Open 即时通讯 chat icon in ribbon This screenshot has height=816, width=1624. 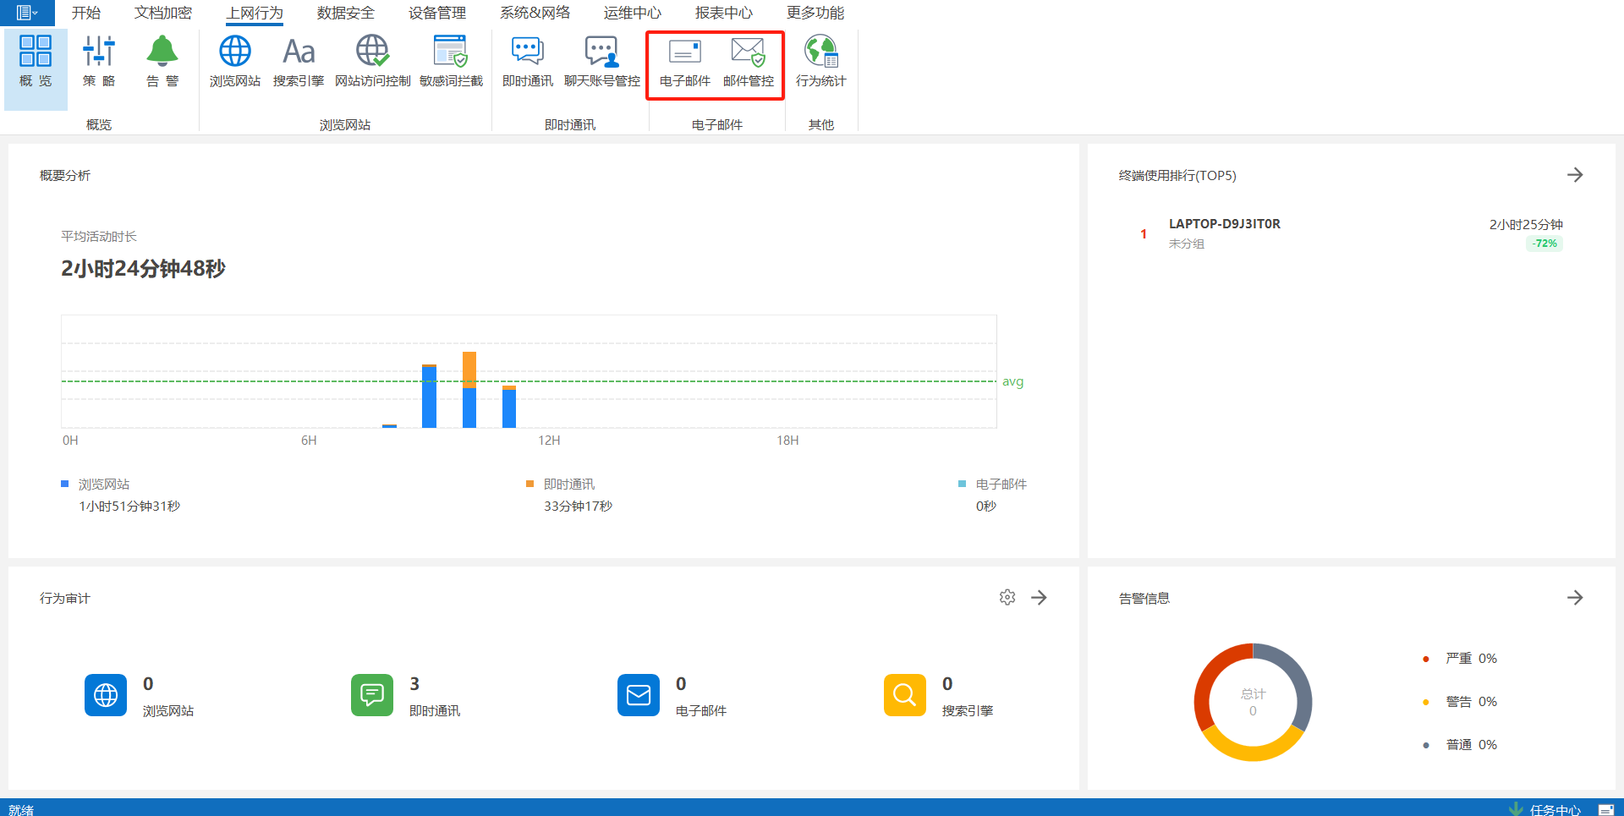click(527, 52)
